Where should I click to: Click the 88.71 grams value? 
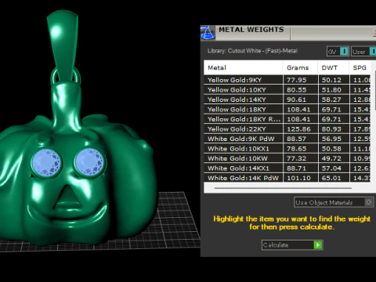click(x=296, y=168)
